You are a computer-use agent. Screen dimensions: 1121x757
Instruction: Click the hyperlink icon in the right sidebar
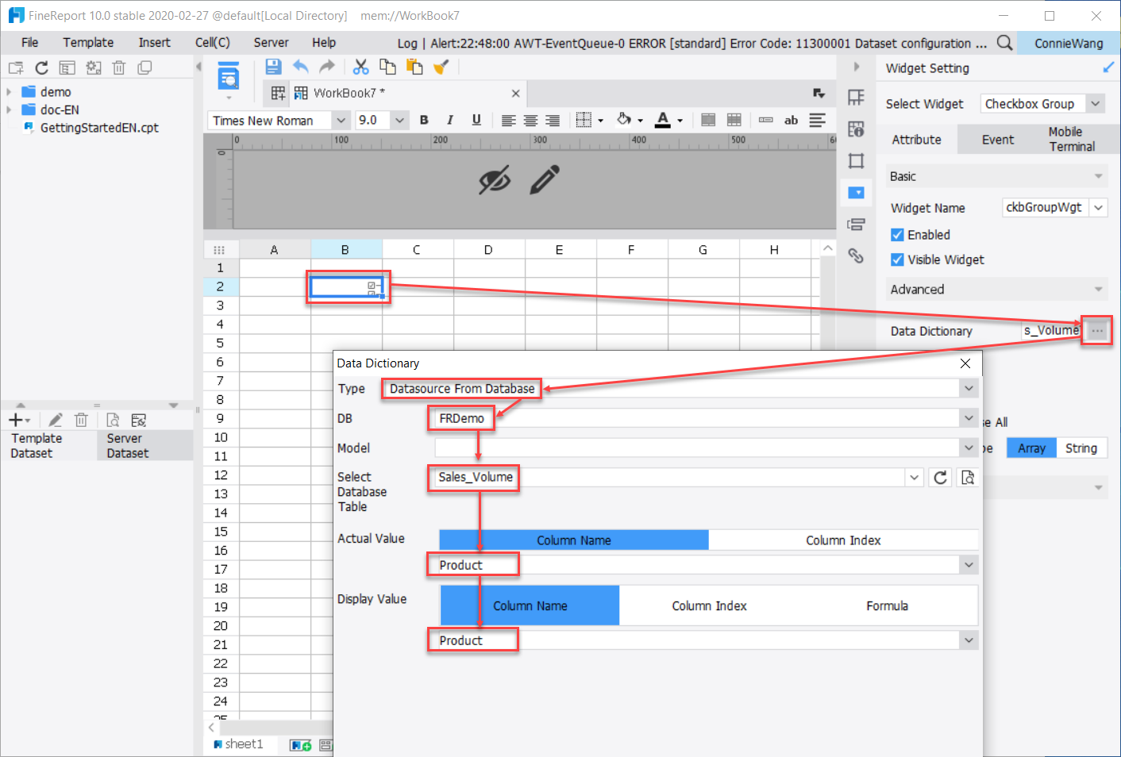tap(856, 256)
